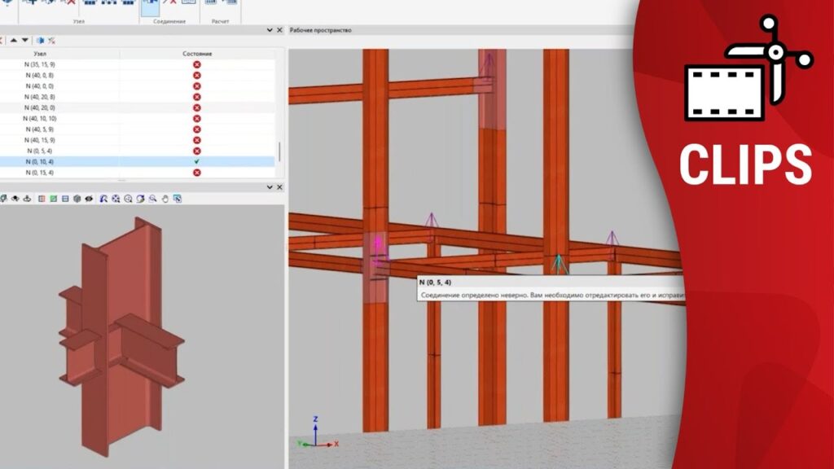This screenshot has width=834, height=469.
Task: Select the Рабочее пространство tab title
Action: 320,30
